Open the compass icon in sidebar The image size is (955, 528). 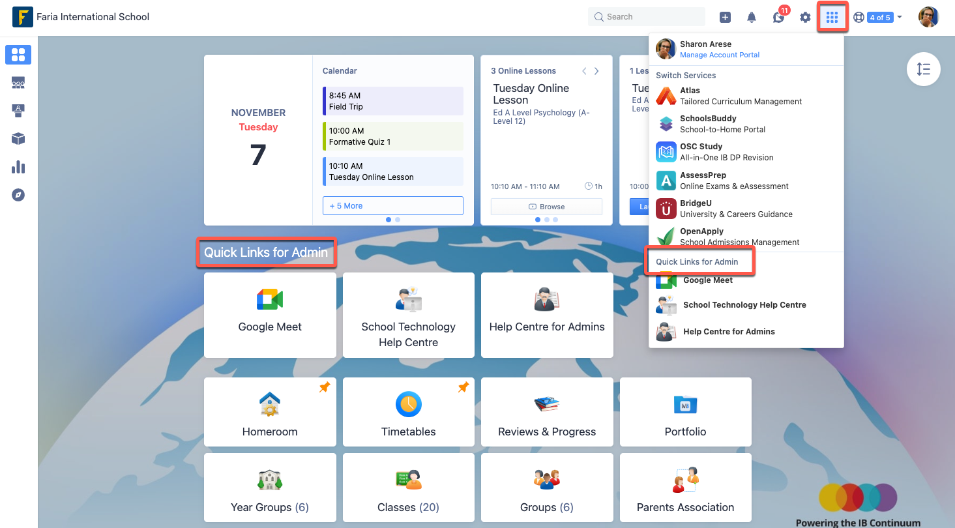tap(18, 195)
